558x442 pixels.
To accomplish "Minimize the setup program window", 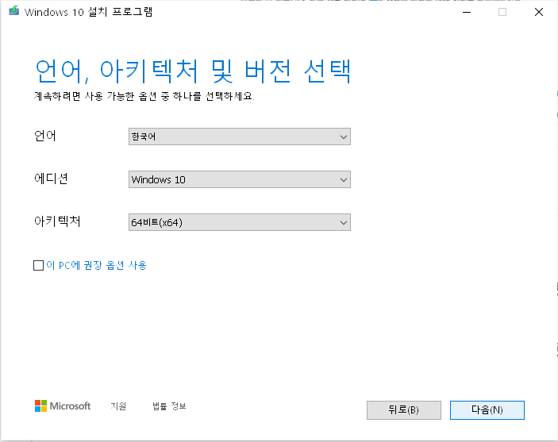I will click(467, 12).
